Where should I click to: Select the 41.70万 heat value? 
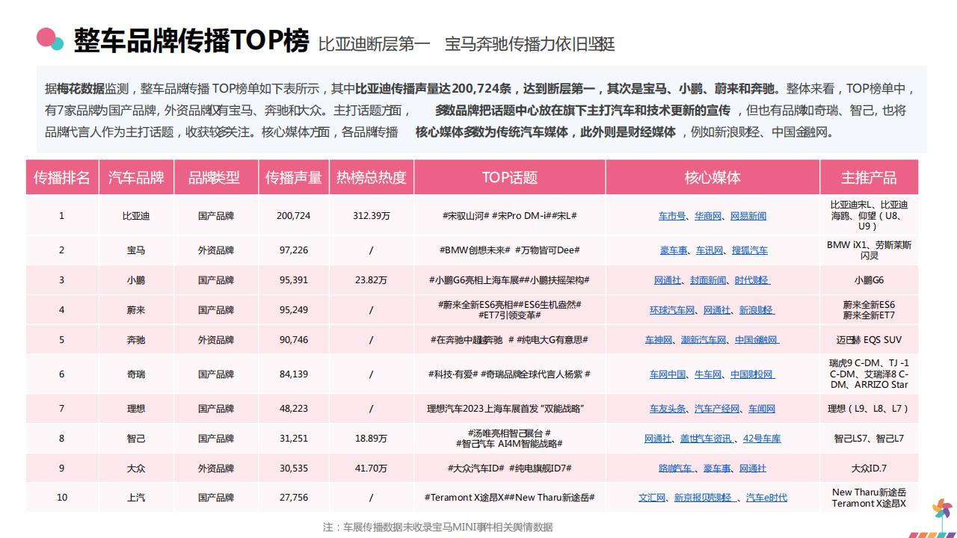(x=372, y=469)
